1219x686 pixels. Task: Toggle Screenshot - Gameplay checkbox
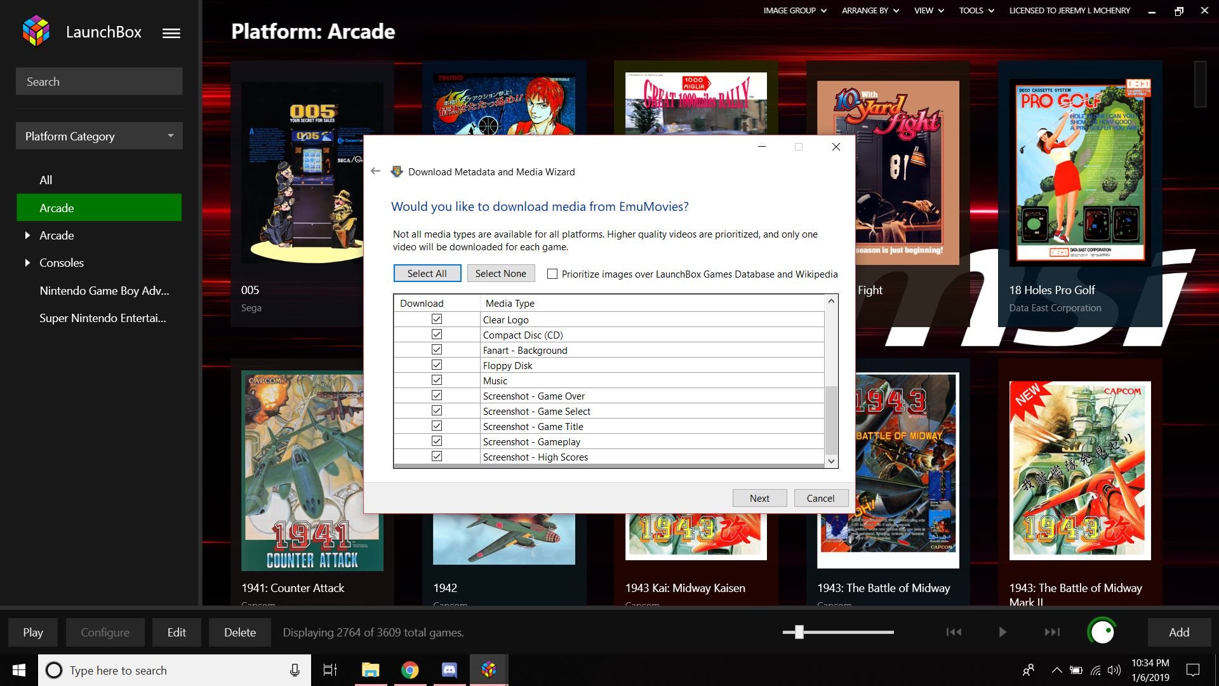(x=437, y=441)
